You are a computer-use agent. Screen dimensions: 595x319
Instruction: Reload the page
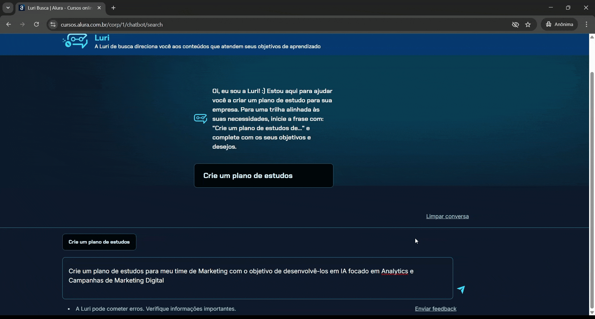(x=37, y=24)
